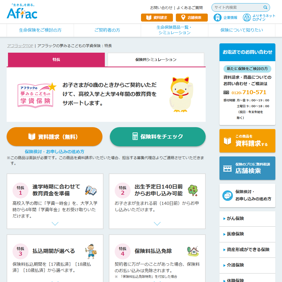The height and width of the screenshot is (282, 282).
Task: Click the book icon in 資料請求（無料） button
Action: [32, 136]
